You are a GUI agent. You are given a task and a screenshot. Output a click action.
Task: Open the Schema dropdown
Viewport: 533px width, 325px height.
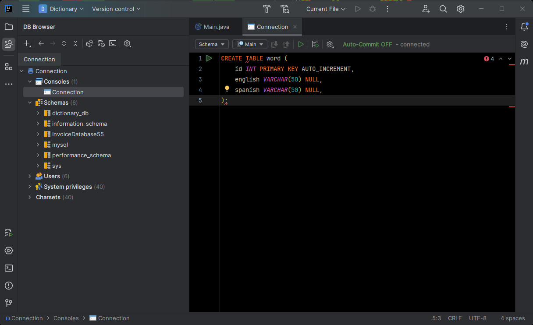[211, 44]
